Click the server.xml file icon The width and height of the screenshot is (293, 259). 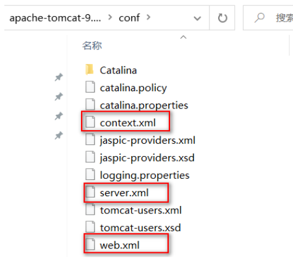point(90,192)
